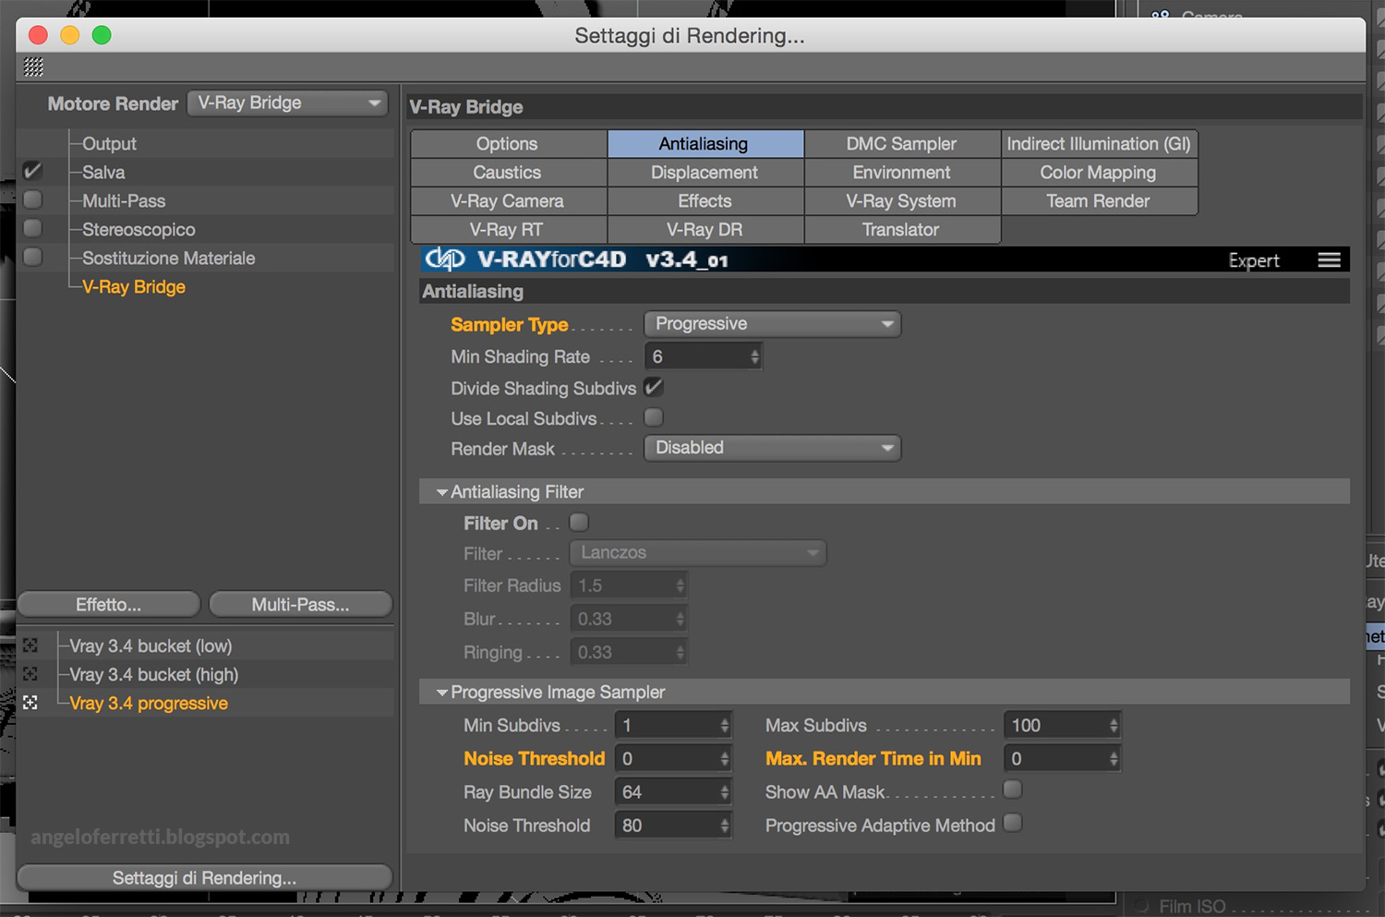Enable the Multi-Pass checkbox

coord(32,199)
